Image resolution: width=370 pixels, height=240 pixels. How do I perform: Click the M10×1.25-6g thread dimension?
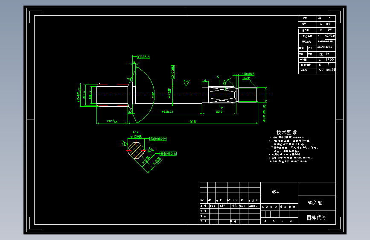click(264, 114)
